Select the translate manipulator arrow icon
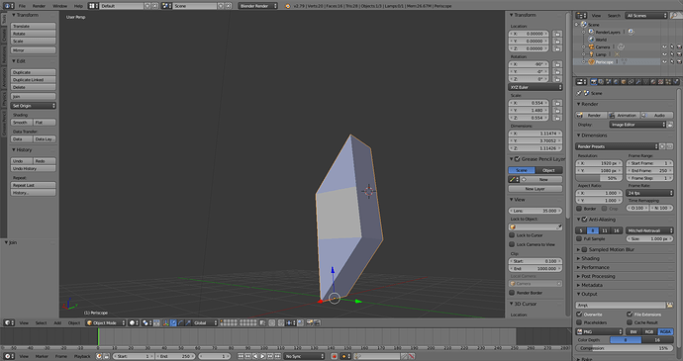This screenshot has height=361, width=683. pyautogui.click(x=173, y=322)
